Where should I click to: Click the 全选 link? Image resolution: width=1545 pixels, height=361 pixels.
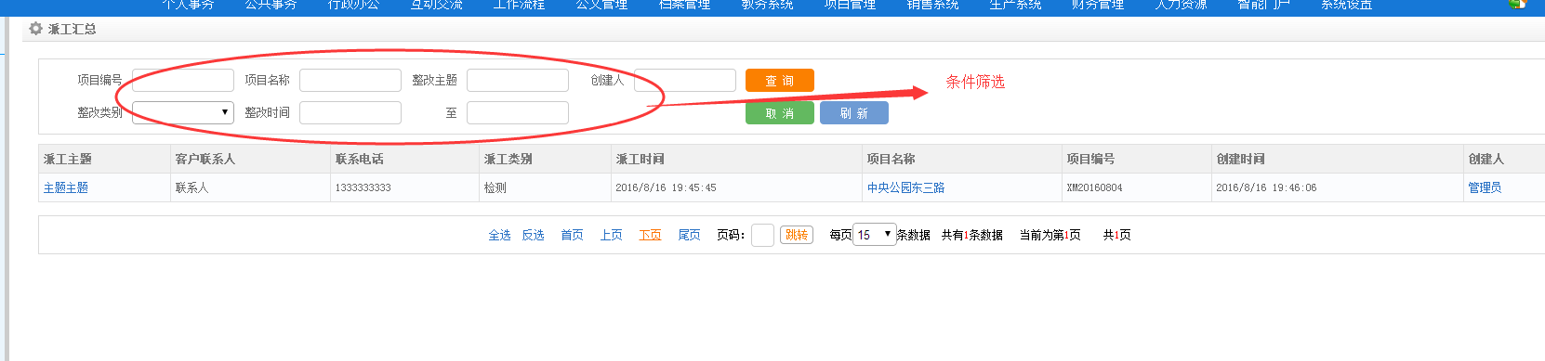coord(500,236)
